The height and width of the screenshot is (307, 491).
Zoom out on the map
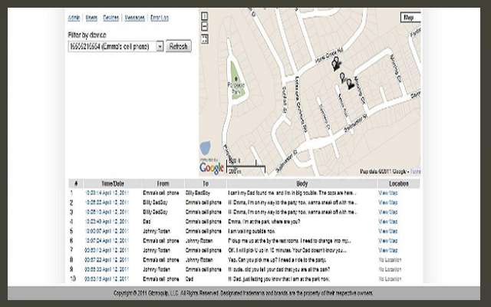point(204,25)
